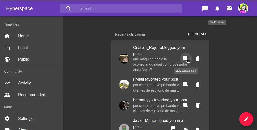
Task: Delete the batmanyyo favorited notification
Action: (198, 105)
